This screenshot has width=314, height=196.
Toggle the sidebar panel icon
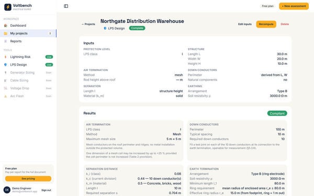point(66,6)
